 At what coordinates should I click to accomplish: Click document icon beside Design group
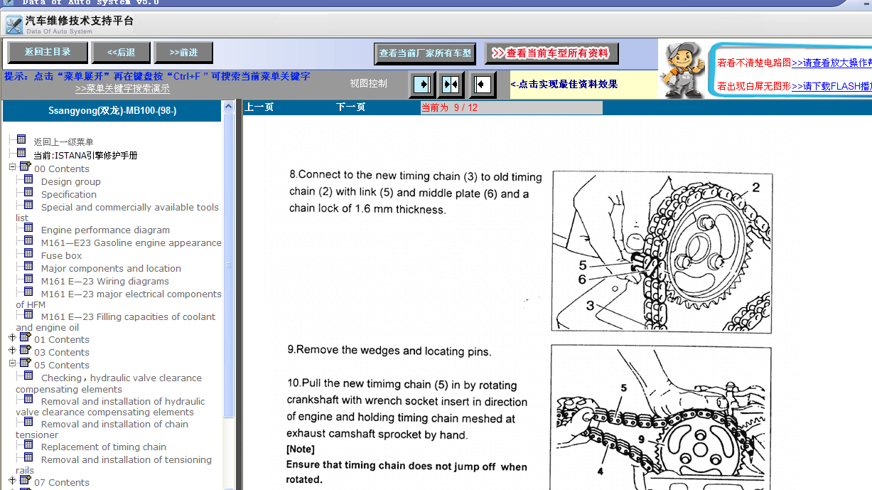coord(28,180)
